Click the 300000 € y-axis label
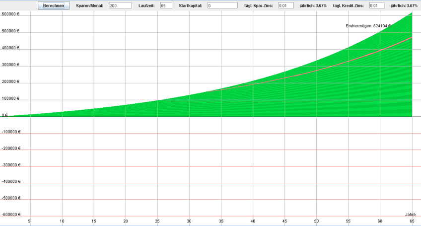The height and width of the screenshot is (226, 421). [10, 65]
